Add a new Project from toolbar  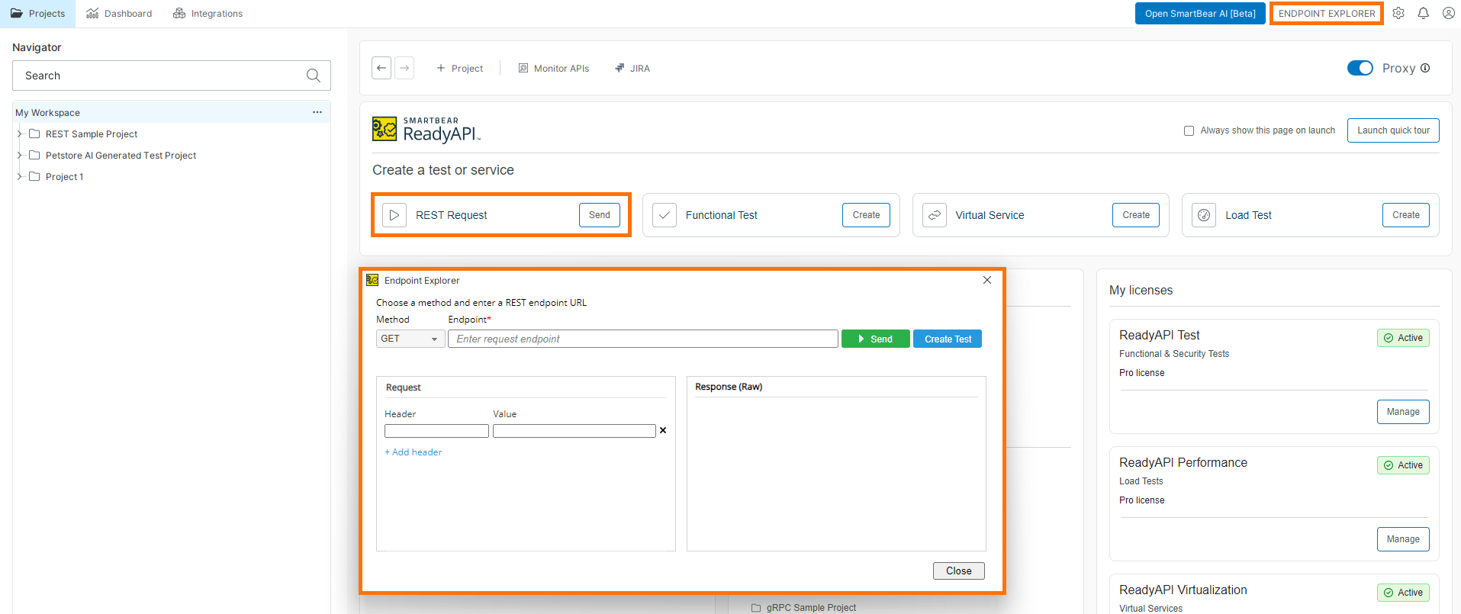(x=460, y=68)
